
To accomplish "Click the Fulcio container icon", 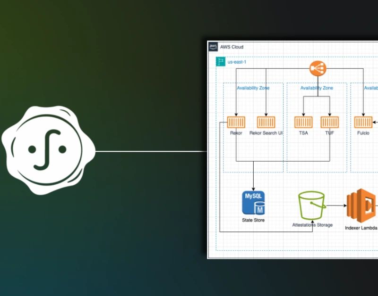I will (x=363, y=122).
